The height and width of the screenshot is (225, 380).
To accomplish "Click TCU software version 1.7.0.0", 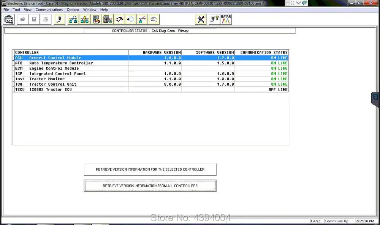I will [x=225, y=84].
